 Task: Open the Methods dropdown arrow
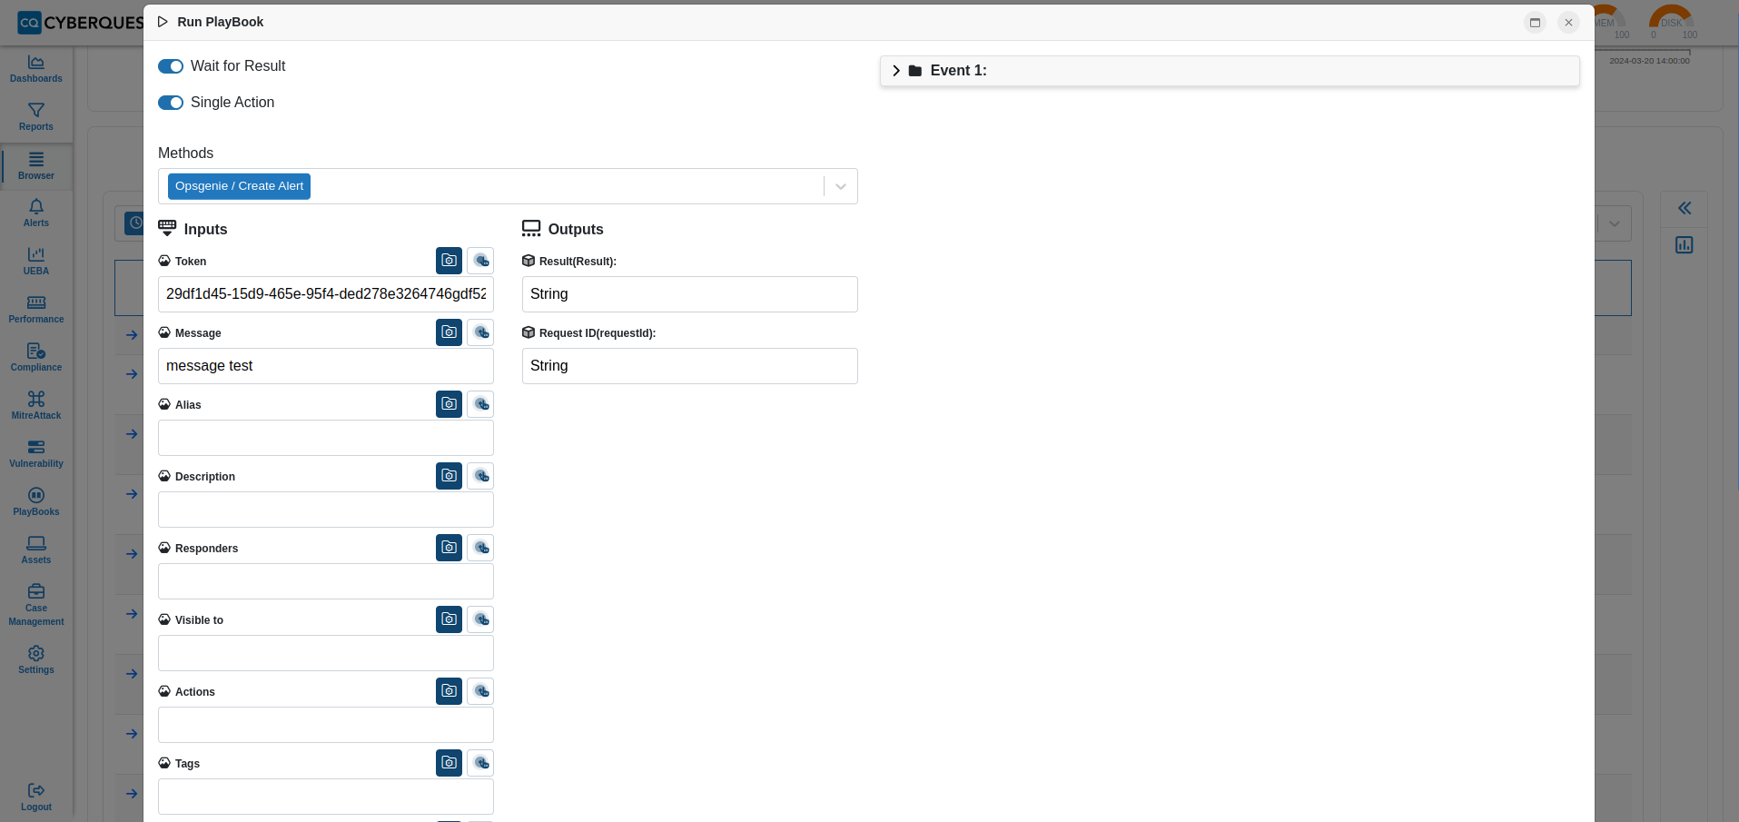pyautogui.click(x=841, y=186)
